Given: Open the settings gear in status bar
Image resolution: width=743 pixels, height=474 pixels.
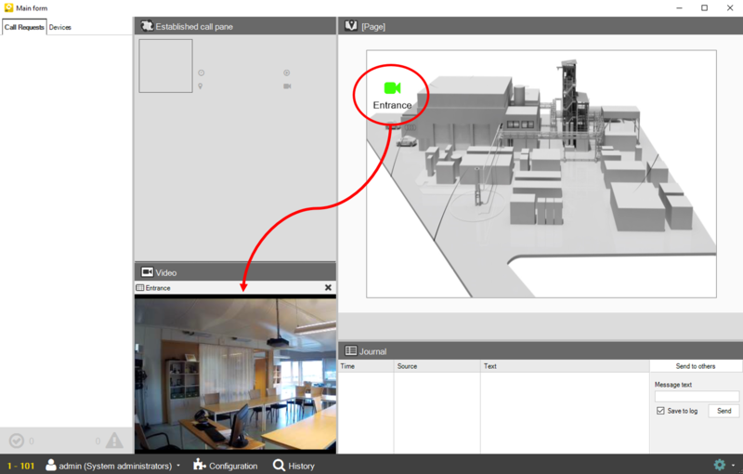Looking at the screenshot, I should 719,465.
